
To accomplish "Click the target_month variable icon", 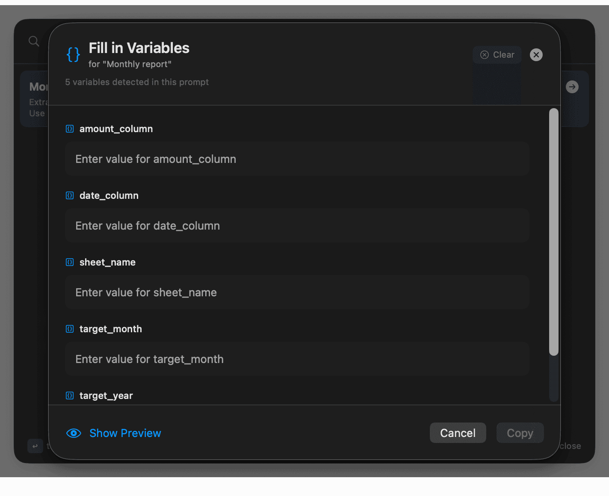I will pos(70,329).
